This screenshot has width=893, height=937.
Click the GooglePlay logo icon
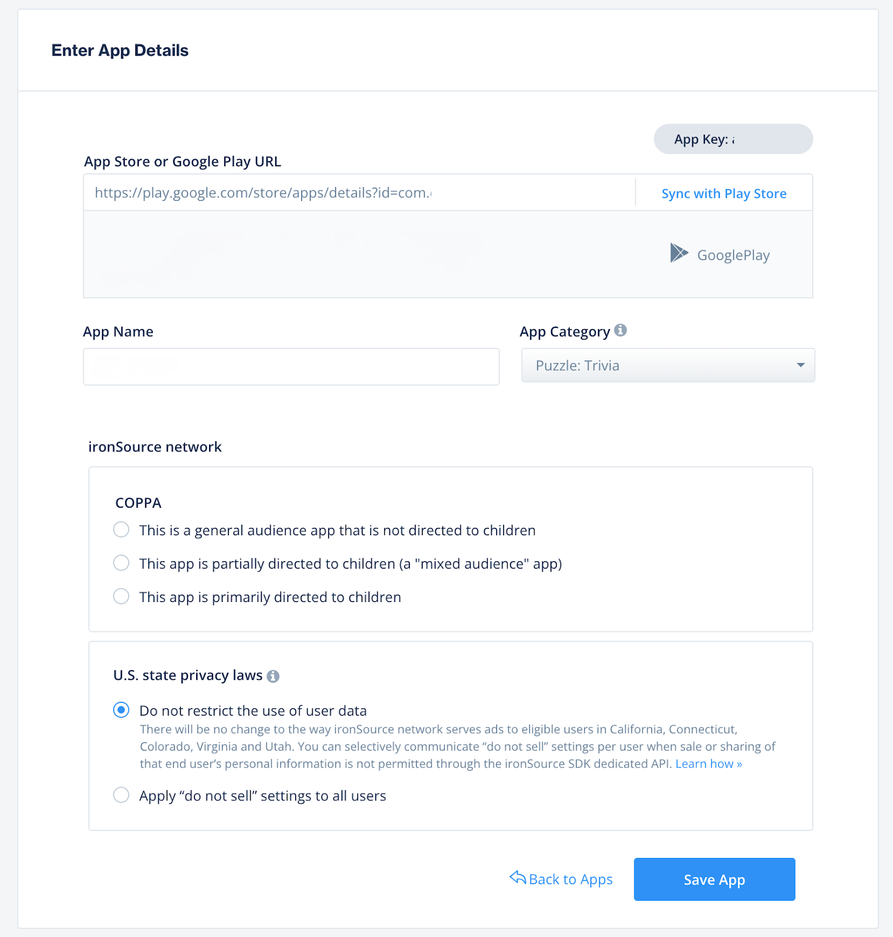[679, 253]
